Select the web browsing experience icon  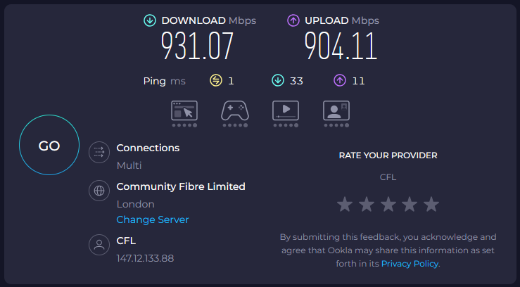[184, 111]
